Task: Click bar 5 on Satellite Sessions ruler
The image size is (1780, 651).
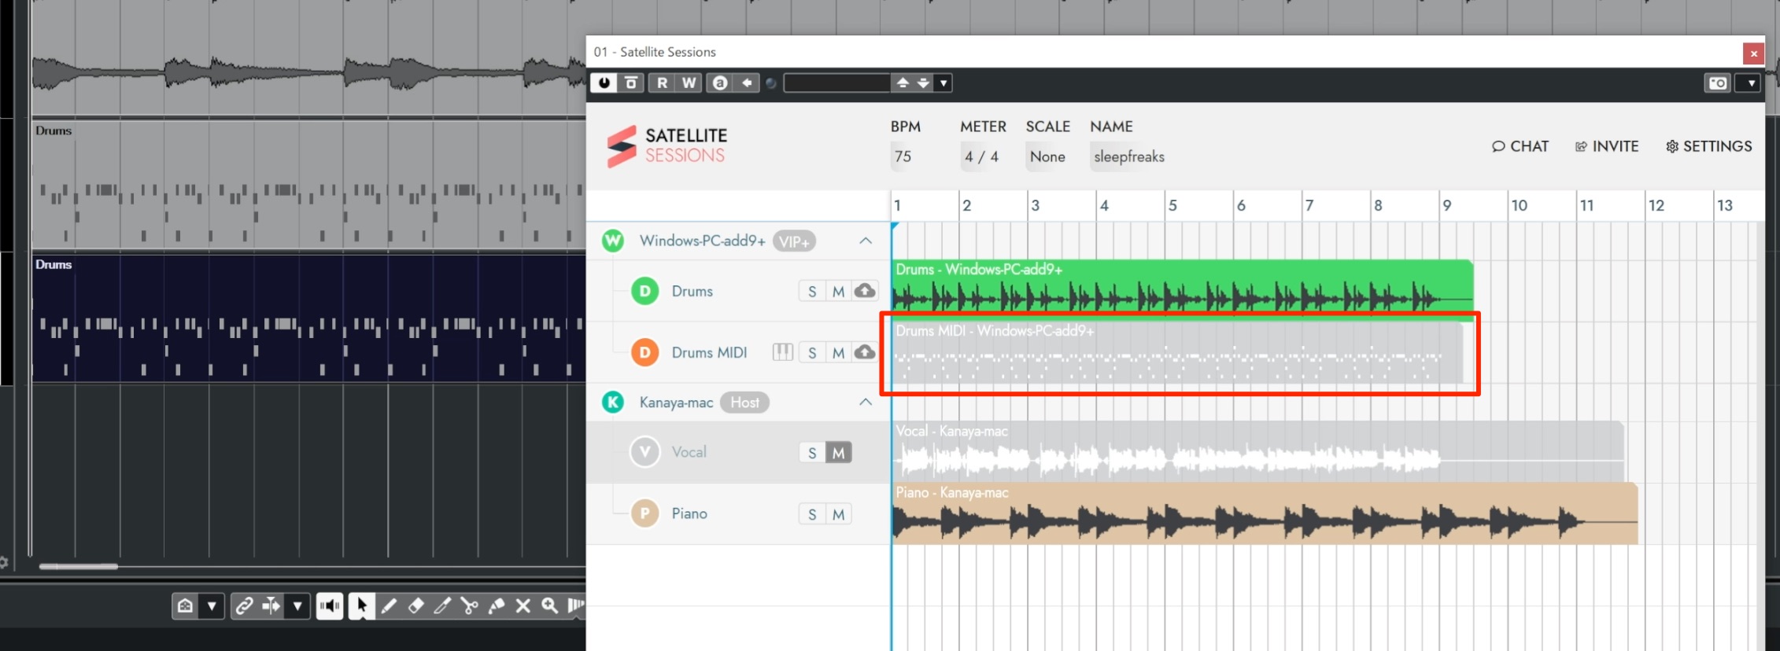Action: (x=1173, y=205)
